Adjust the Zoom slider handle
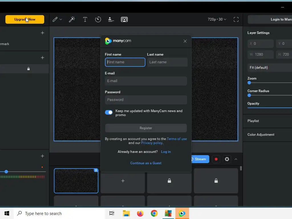Screen dimensions: 292x219 pos(249,83)
